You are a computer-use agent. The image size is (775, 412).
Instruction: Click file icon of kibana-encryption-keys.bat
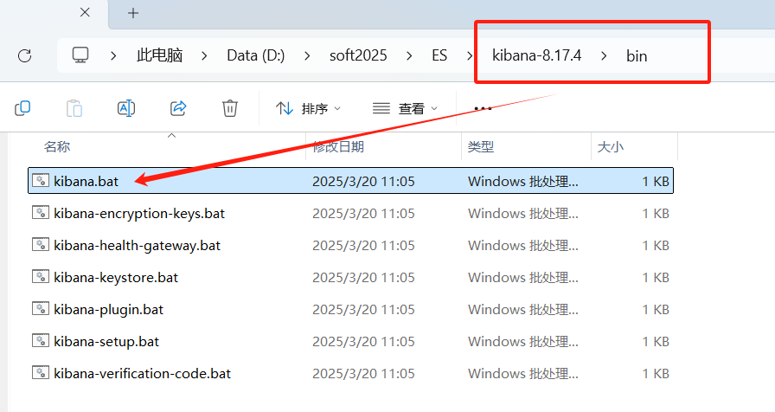pos(41,213)
